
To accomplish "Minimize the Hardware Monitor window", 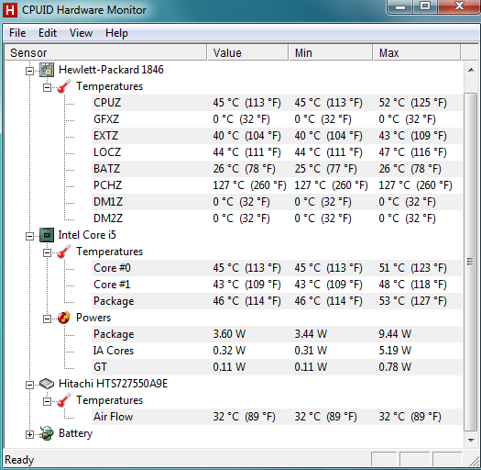I will tap(400, 6).
